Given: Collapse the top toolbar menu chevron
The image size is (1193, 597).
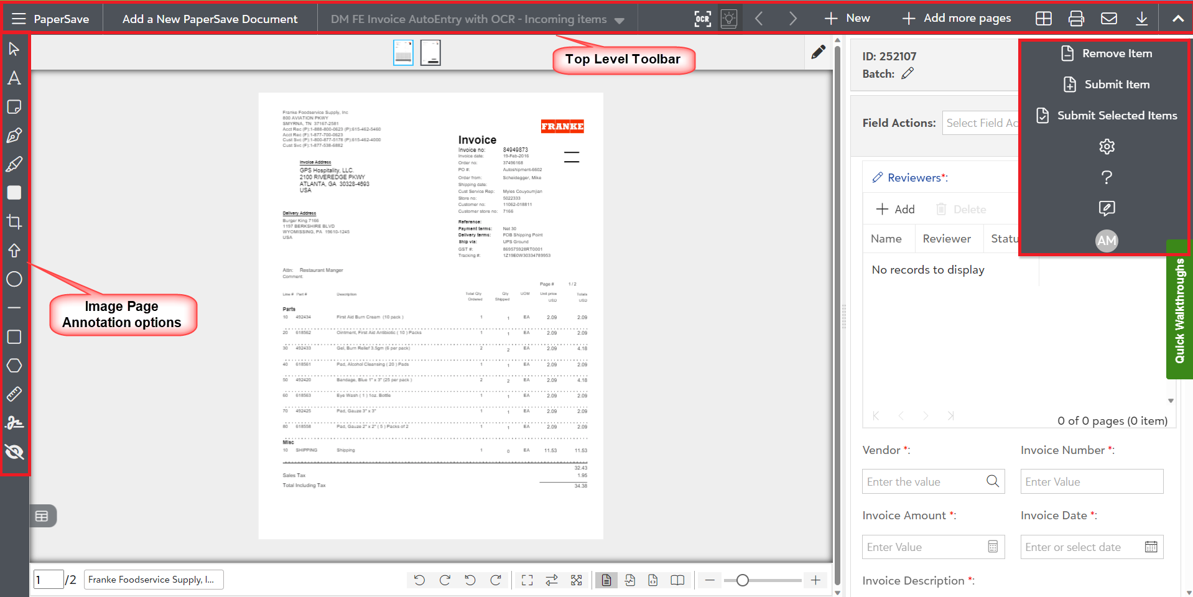Looking at the screenshot, I should click(1177, 19).
